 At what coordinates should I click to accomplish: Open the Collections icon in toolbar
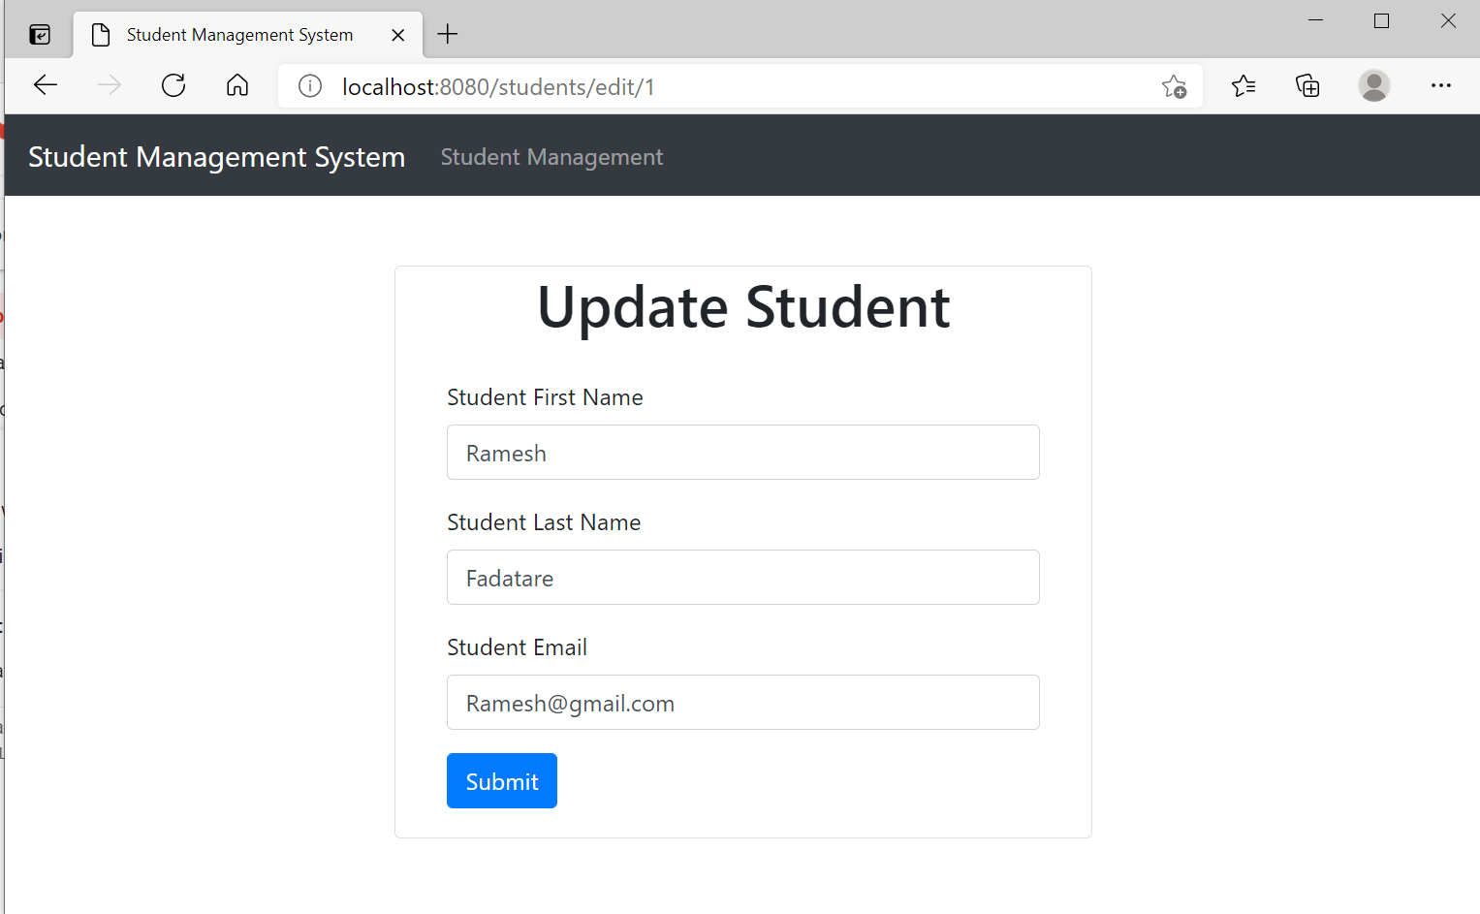(1307, 86)
